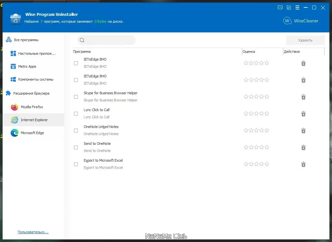The width and height of the screenshot is (332, 242).
Task: Open the hamburger menu in title bar
Action: pyautogui.click(x=297, y=8)
